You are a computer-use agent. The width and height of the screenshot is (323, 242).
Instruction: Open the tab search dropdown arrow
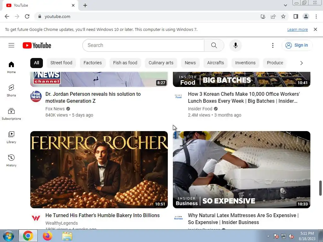[285, 5]
